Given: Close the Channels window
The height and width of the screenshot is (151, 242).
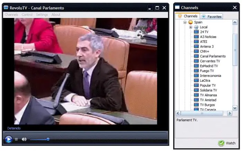Looking at the screenshot, I should (235, 8).
